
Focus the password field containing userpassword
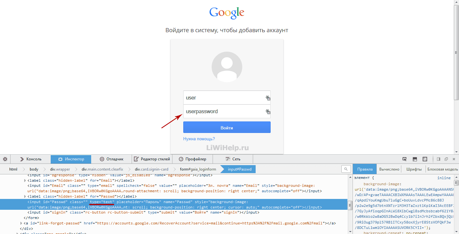tap(227, 111)
